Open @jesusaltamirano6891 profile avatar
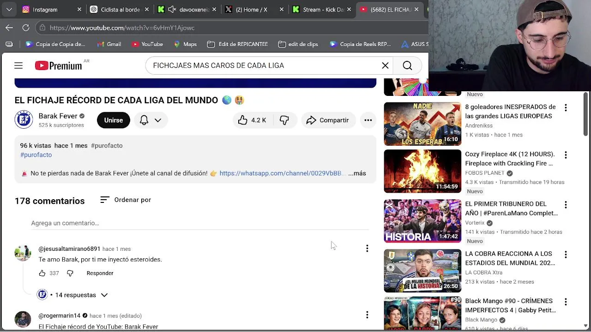The image size is (591, 332). pyautogui.click(x=23, y=253)
